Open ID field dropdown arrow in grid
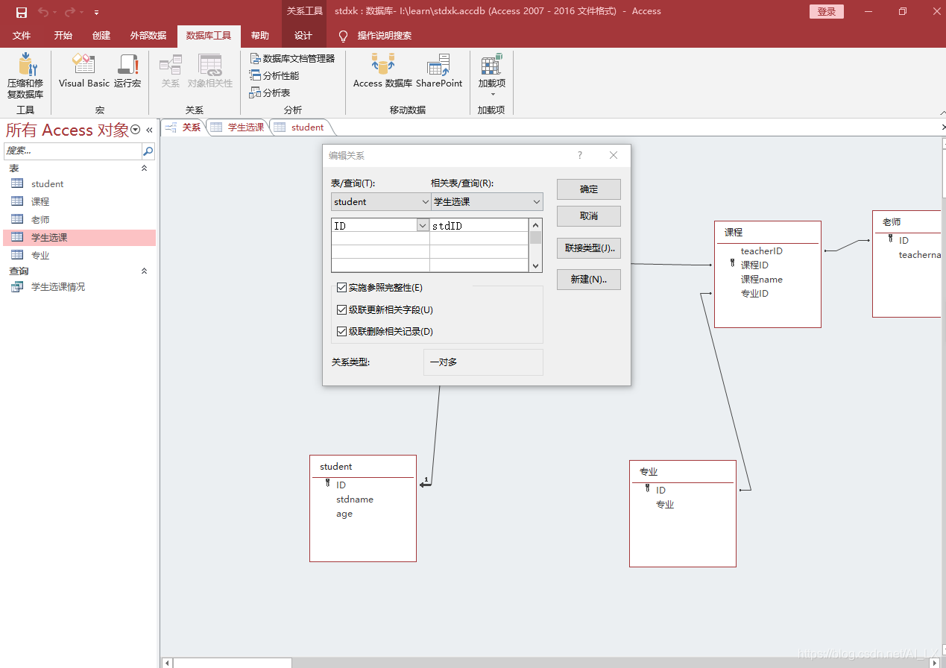Screen dimensions: 946x668 pos(423,225)
